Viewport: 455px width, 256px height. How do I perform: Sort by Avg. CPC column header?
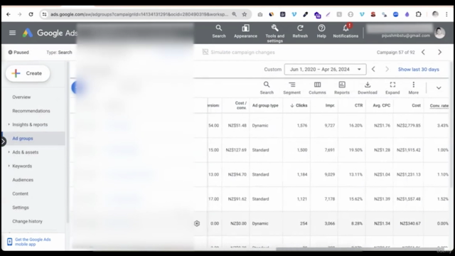pos(381,105)
